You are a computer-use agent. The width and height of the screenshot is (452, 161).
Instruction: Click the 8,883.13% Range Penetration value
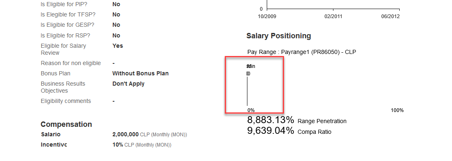click(x=270, y=120)
